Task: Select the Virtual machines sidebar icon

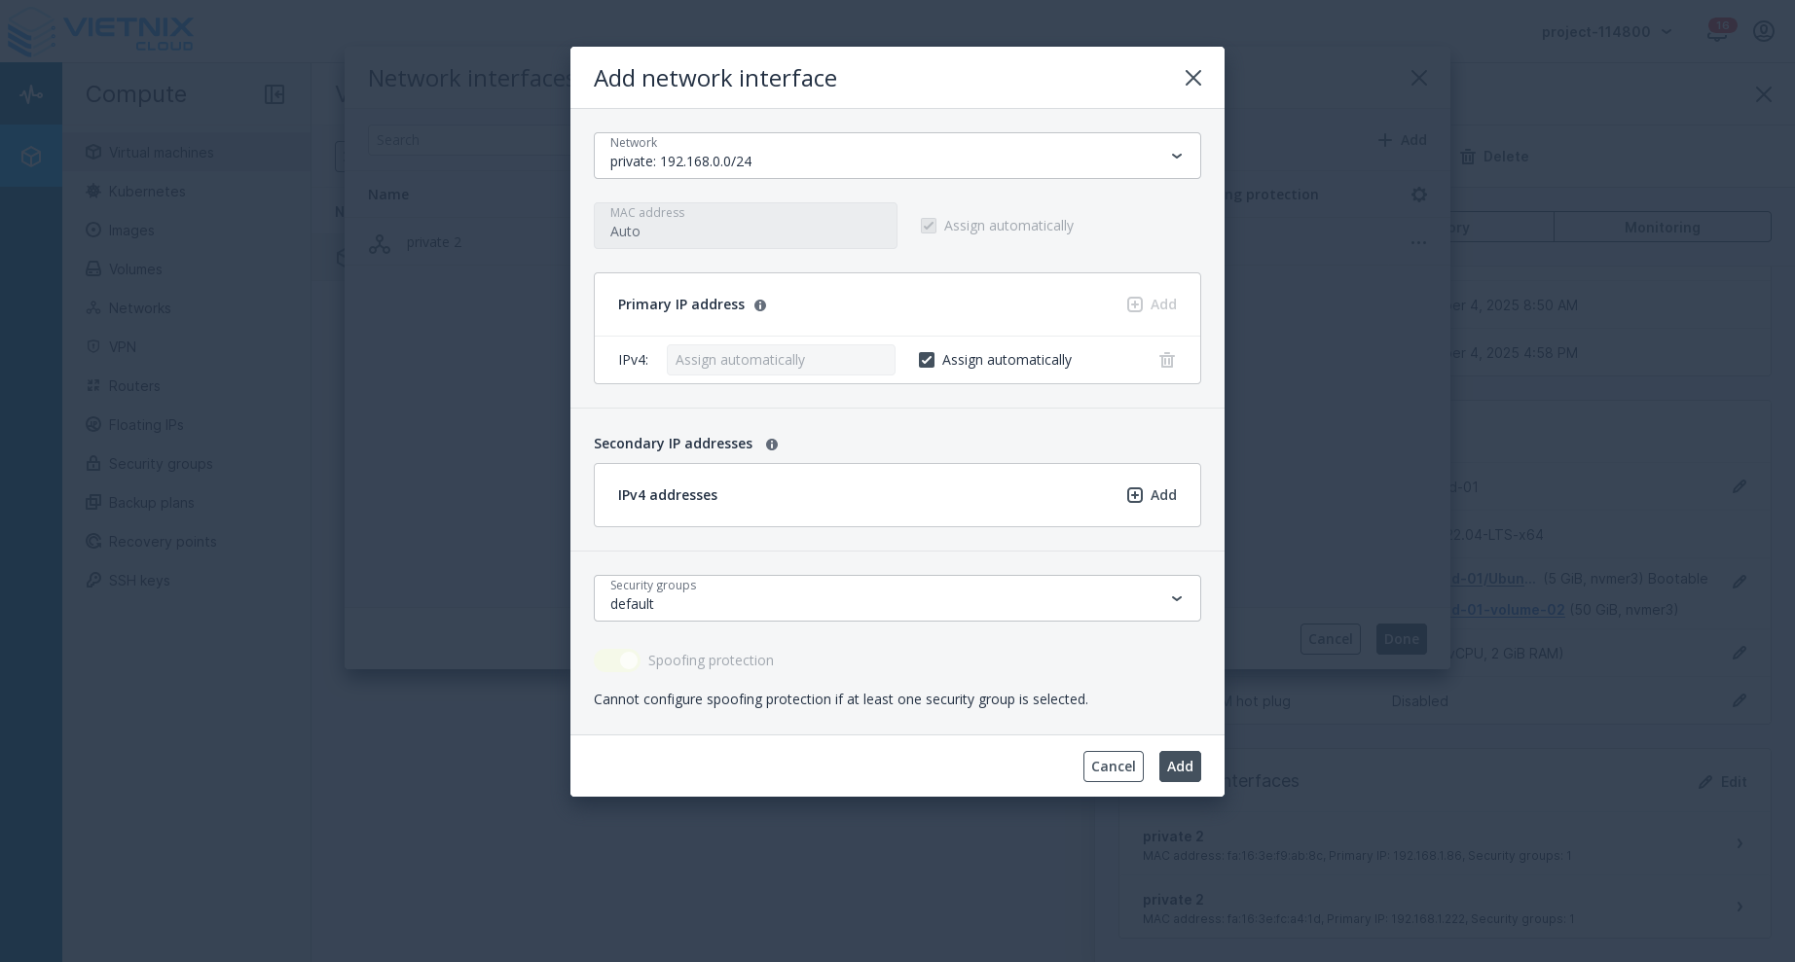Action: coord(93,153)
